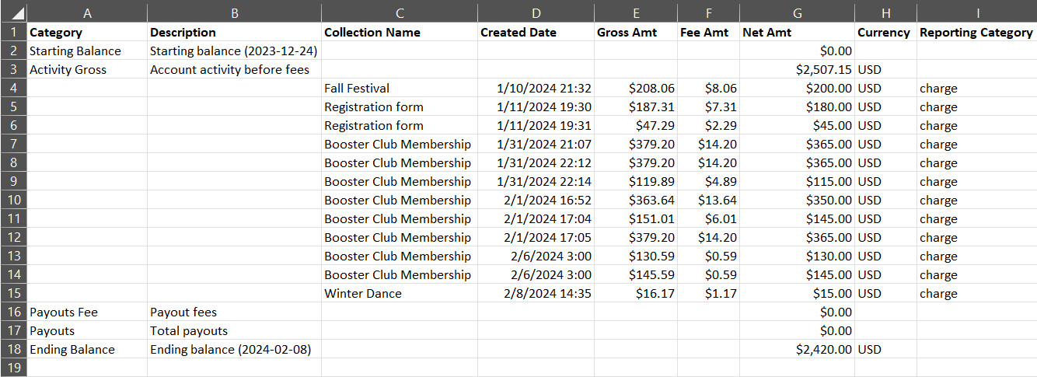
Task: Select the Payouts Fee category cell
Action: point(87,312)
